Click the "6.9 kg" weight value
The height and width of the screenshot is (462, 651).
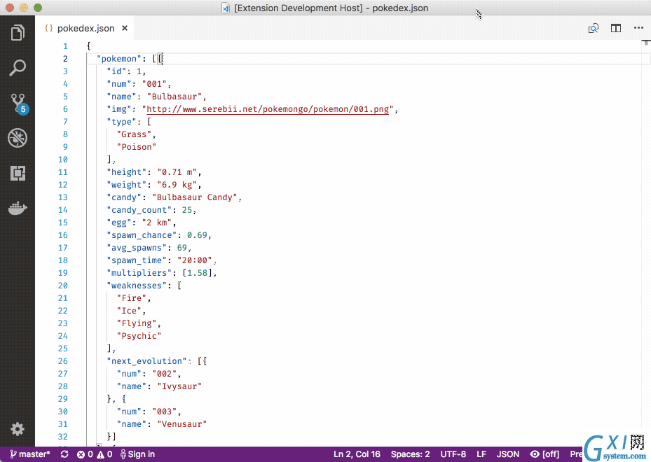177,185
